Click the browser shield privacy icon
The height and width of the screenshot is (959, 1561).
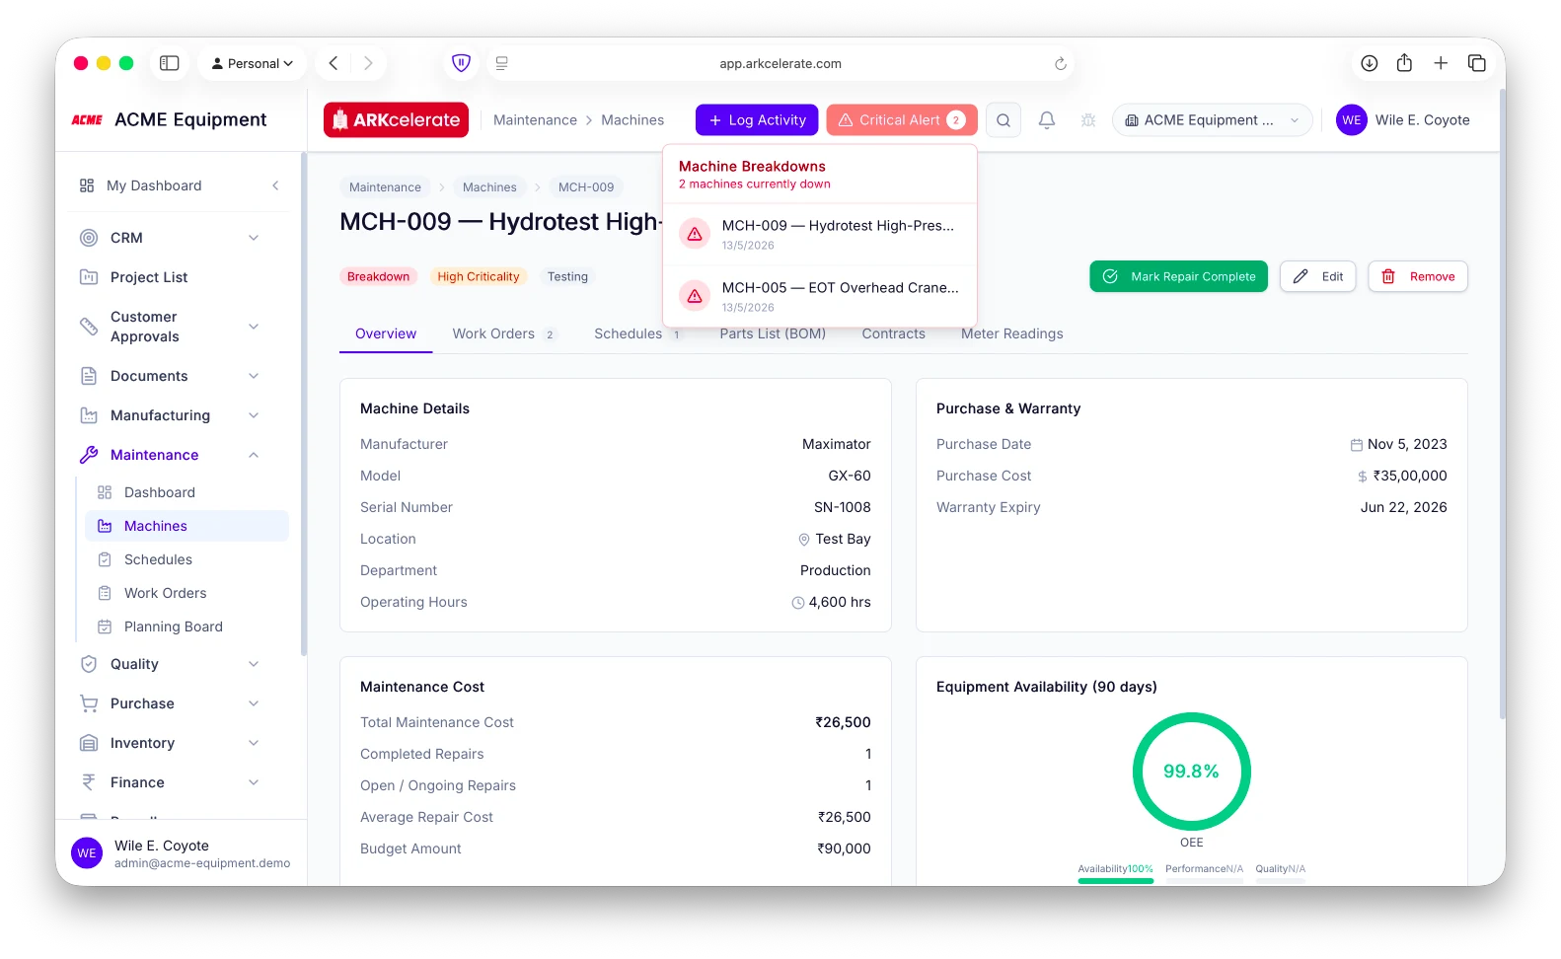461,63
